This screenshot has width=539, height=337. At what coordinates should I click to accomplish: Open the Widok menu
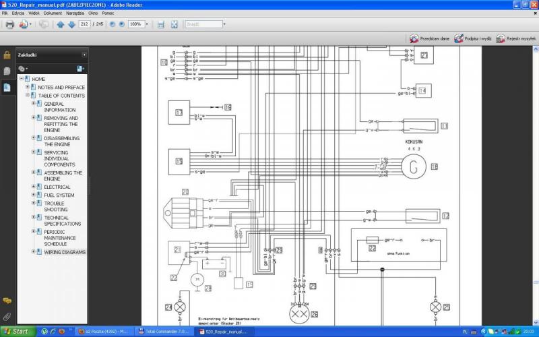[x=34, y=13]
